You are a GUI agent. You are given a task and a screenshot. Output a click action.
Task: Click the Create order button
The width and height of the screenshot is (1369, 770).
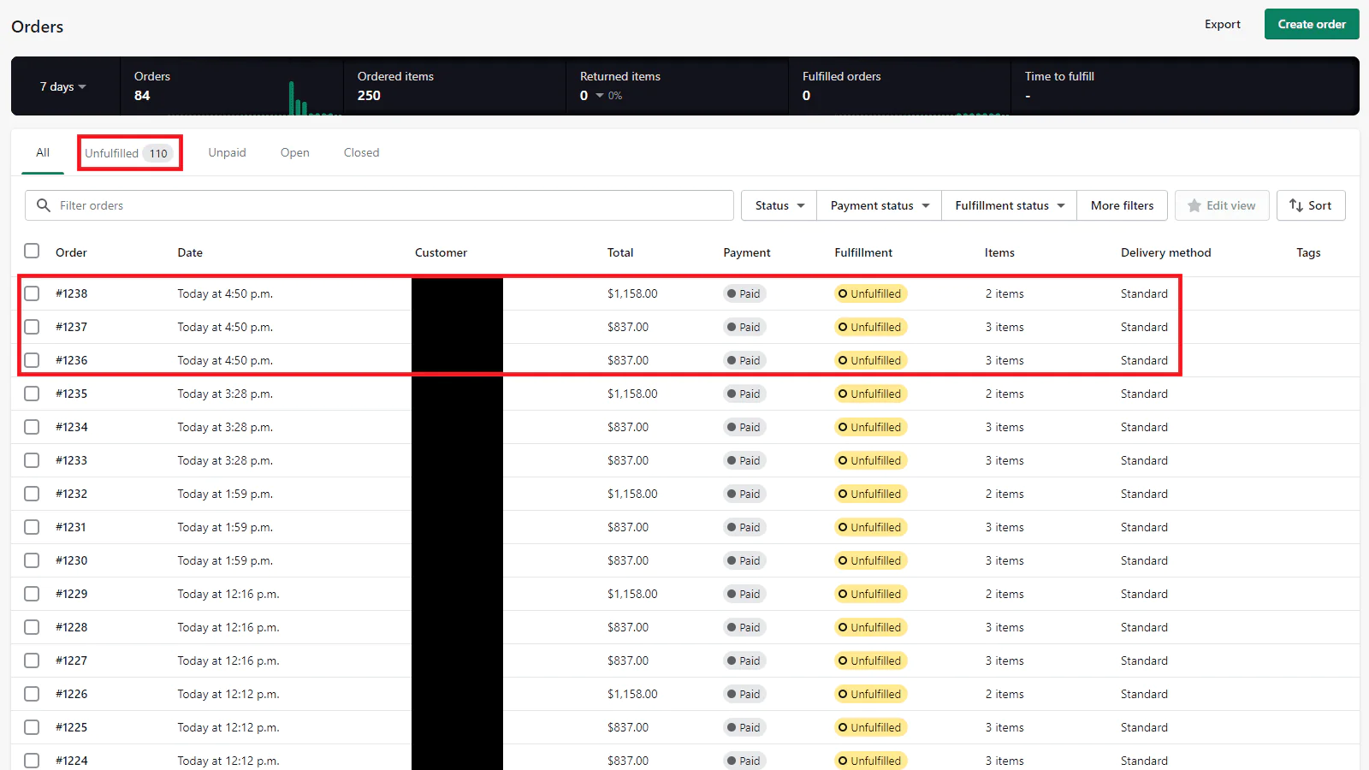click(1311, 24)
